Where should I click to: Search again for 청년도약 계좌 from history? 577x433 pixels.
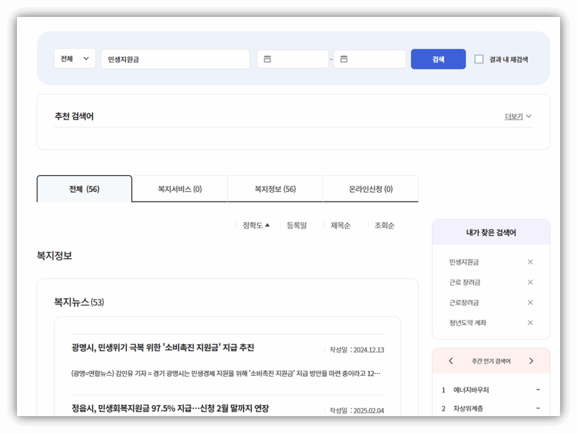tap(468, 323)
